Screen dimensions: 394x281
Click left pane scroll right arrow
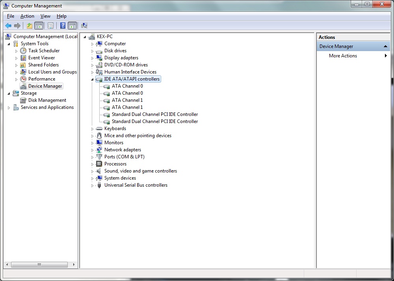(x=74, y=264)
